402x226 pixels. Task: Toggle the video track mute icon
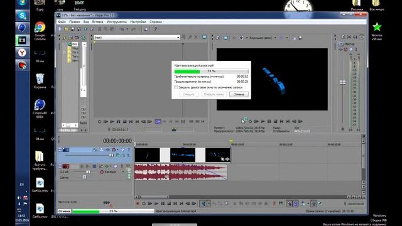[x=122, y=149]
